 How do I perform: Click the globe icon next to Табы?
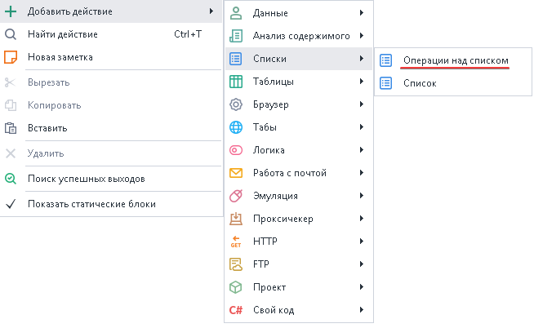tap(236, 127)
